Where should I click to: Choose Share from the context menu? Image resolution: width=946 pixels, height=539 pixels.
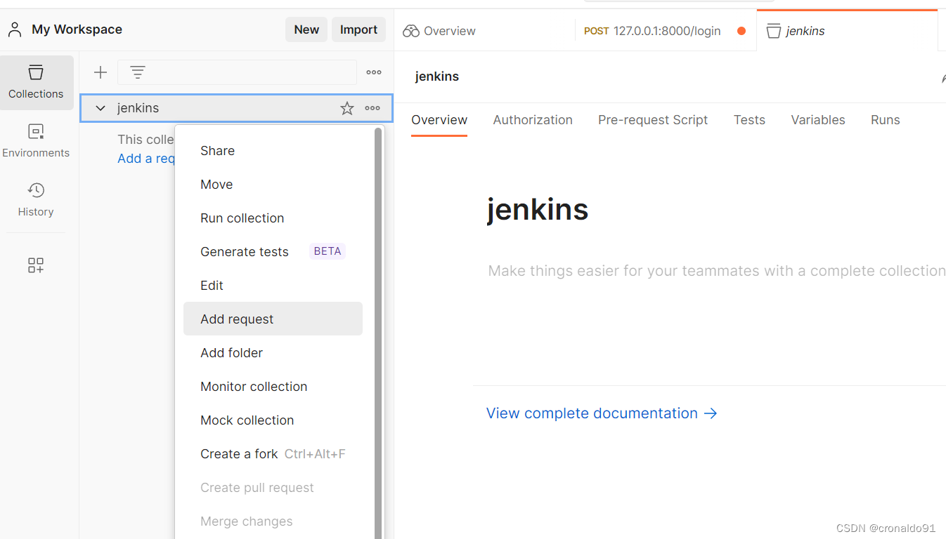point(273,151)
